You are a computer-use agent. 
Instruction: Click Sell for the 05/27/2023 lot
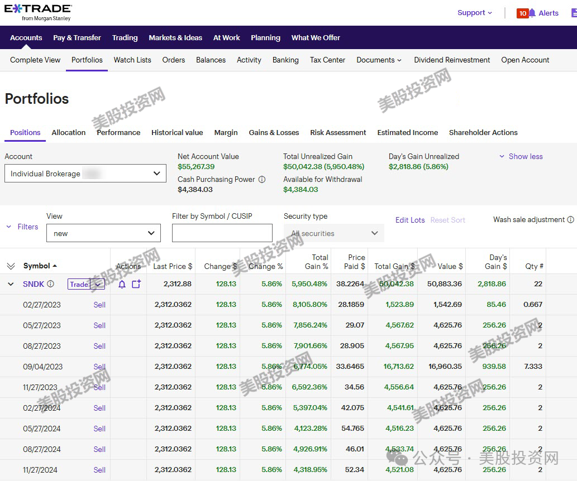tap(99, 325)
